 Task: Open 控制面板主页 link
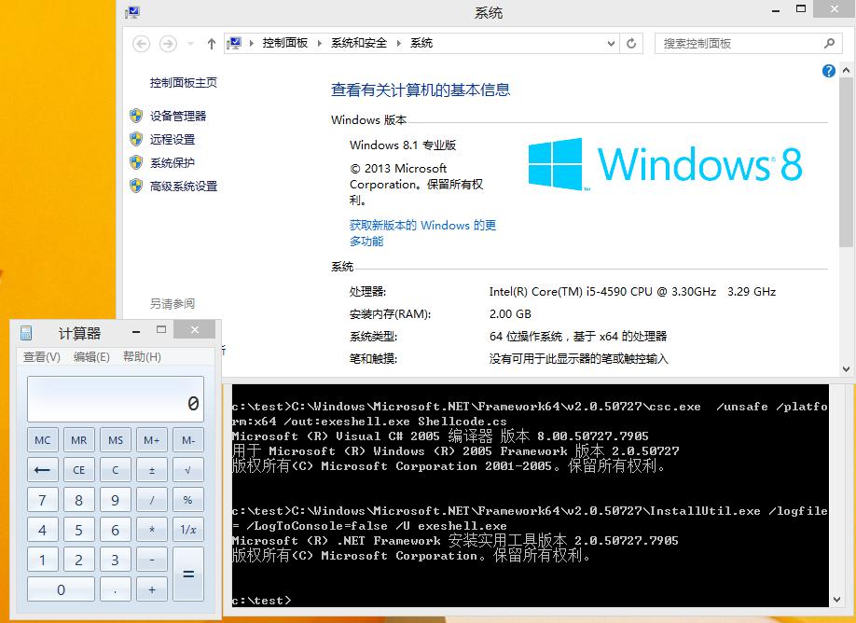click(184, 83)
